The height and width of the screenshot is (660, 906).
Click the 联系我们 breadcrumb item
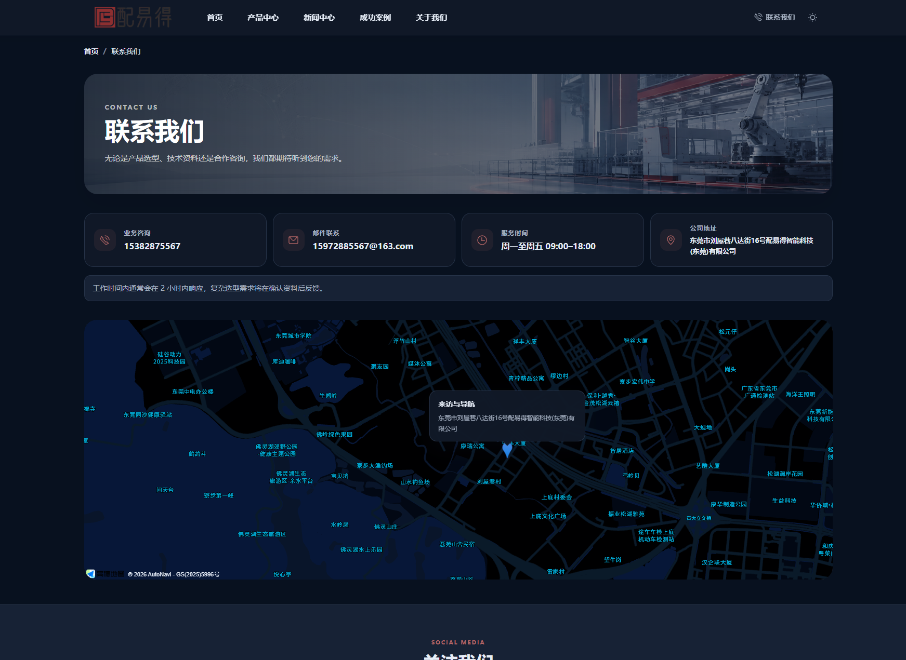tap(126, 51)
